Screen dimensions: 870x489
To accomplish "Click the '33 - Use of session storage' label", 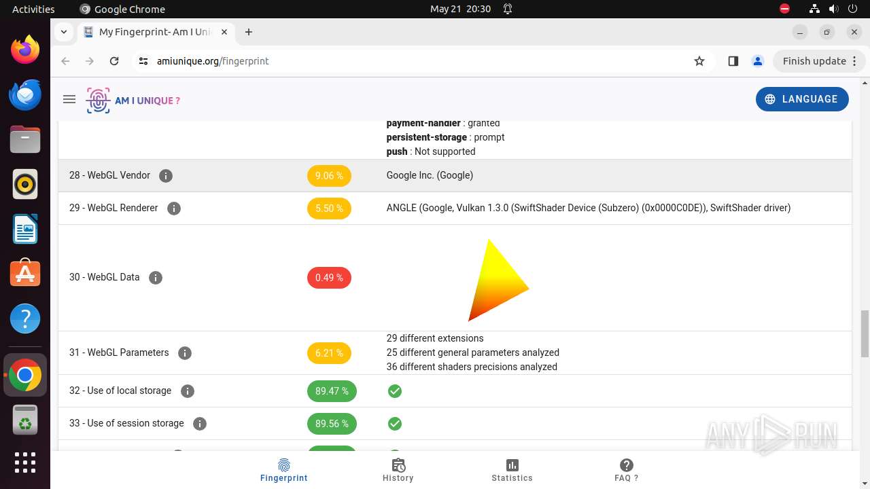I will click(x=126, y=423).
